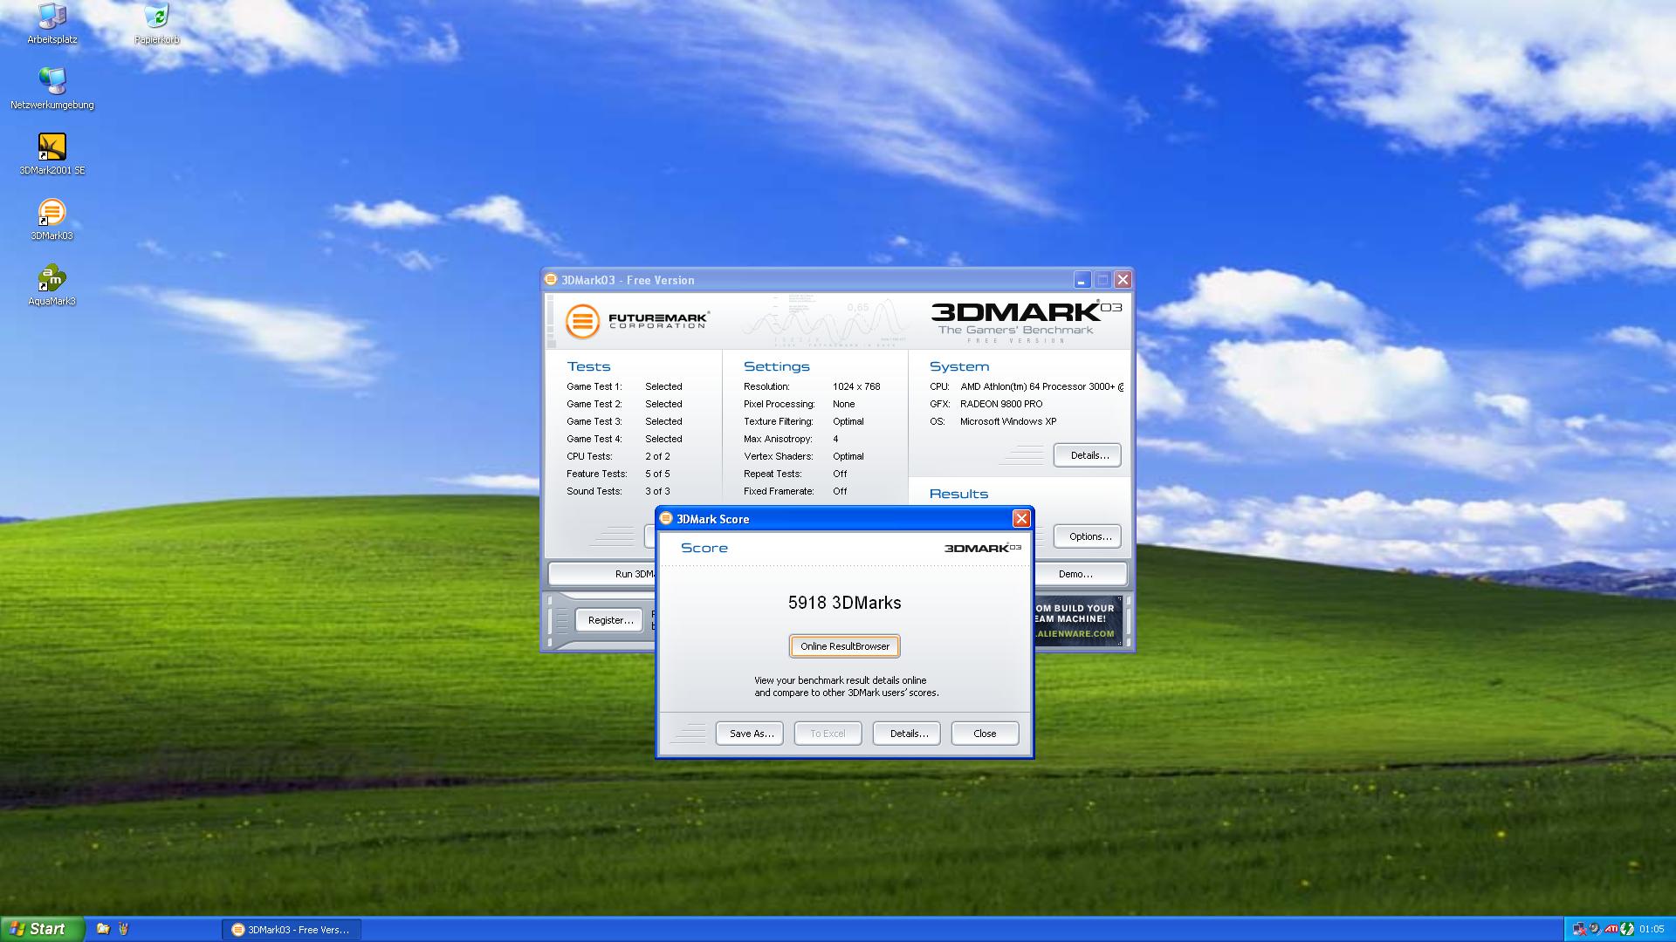Click the OS value Microsoft Windows XP
The height and width of the screenshot is (942, 1676).
click(1008, 421)
